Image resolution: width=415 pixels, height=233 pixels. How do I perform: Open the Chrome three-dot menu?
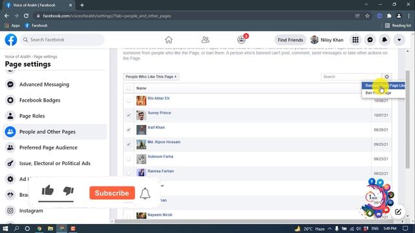click(409, 16)
